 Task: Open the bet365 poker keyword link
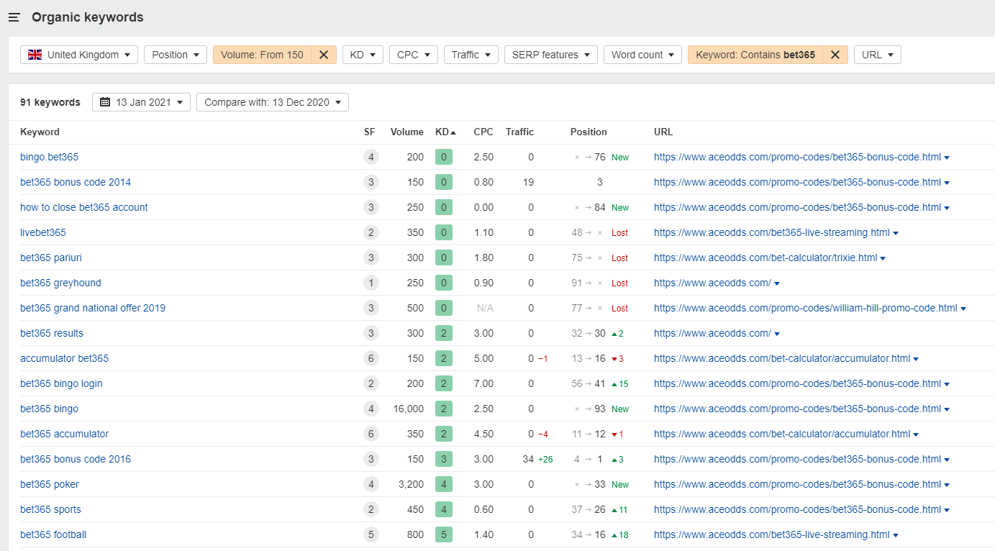tap(49, 484)
